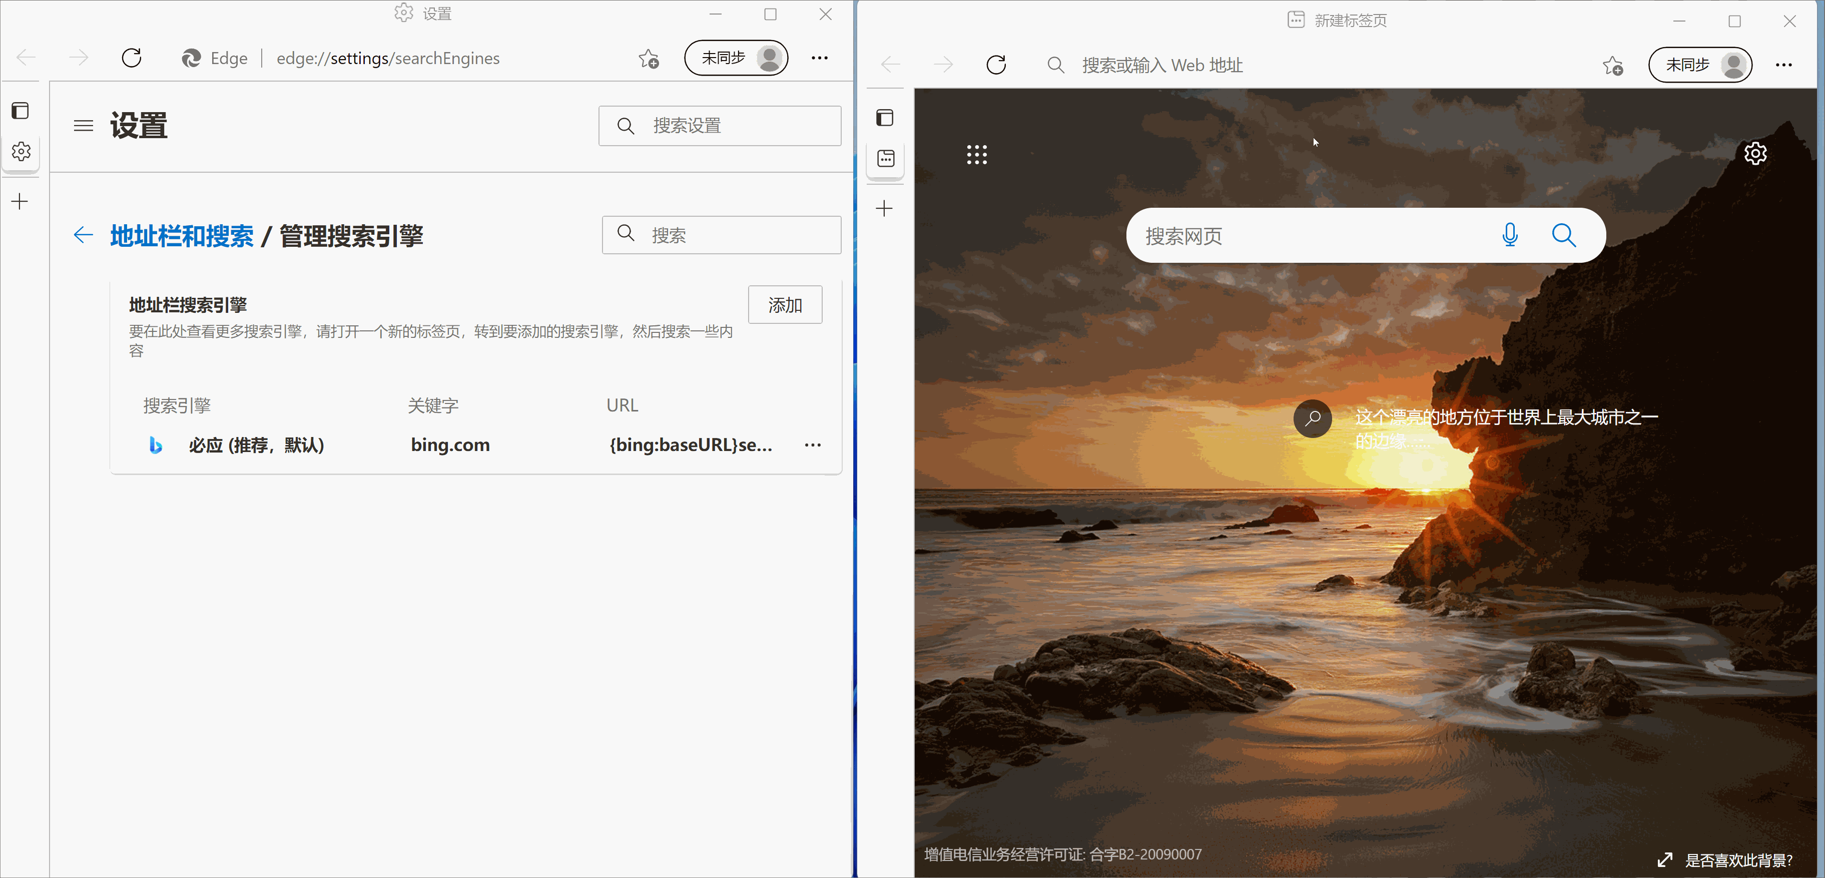The width and height of the screenshot is (1825, 878).
Task: Open the ... menu in the settings window toolbar
Action: tap(819, 58)
